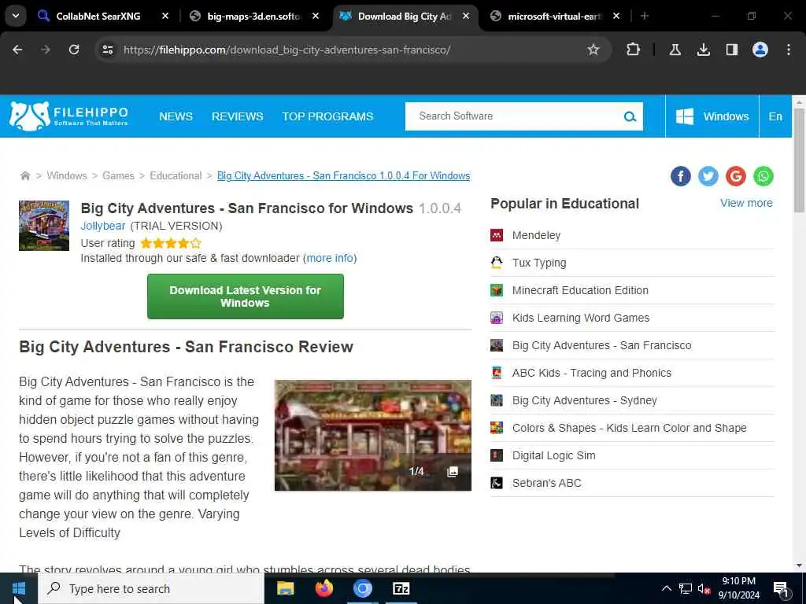Screen dimensions: 806x604
Task: Open the REVIEWS menu item
Action: (238, 116)
